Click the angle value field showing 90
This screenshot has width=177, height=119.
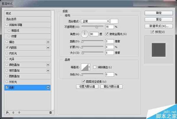[x=94, y=34]
